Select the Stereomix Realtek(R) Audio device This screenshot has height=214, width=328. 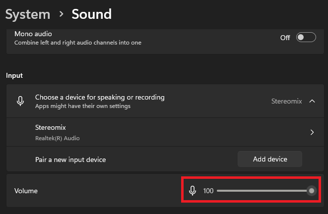tap(58, 132)
